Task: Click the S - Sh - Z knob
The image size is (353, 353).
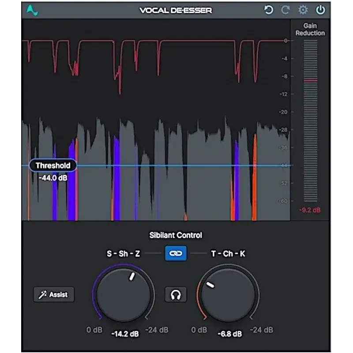Action: [x=124, y=295]
